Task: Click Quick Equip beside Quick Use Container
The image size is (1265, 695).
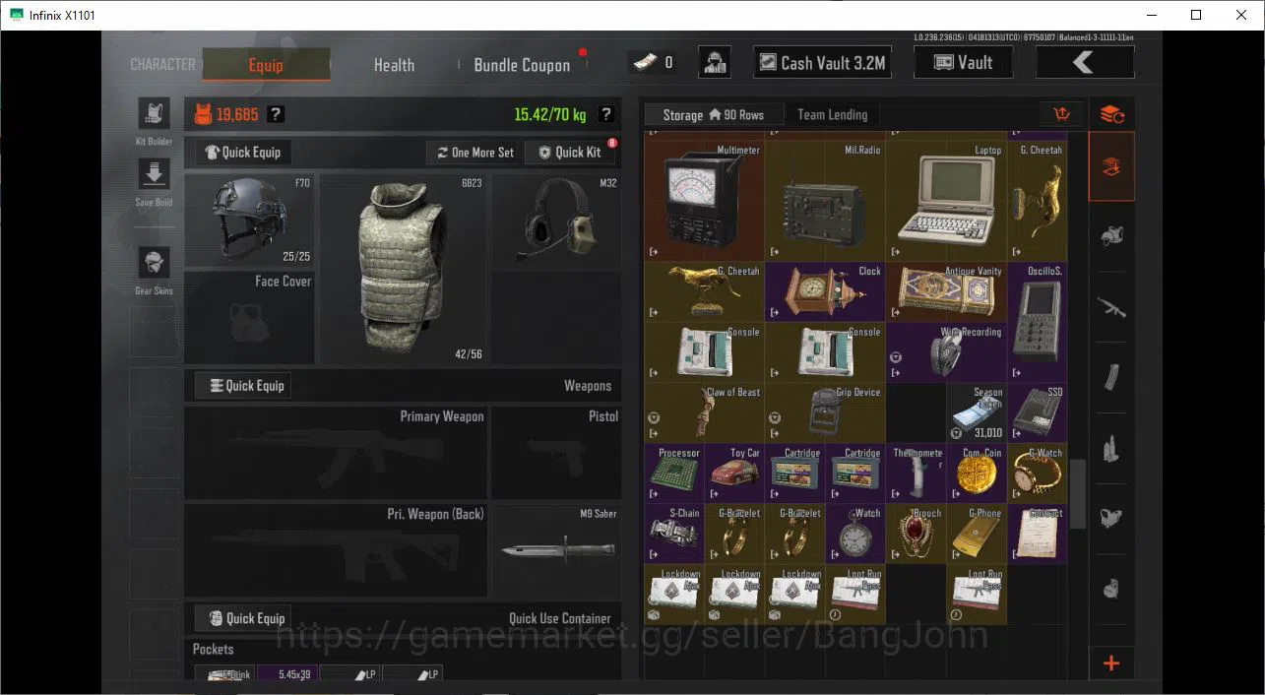Action: [243, 618]
